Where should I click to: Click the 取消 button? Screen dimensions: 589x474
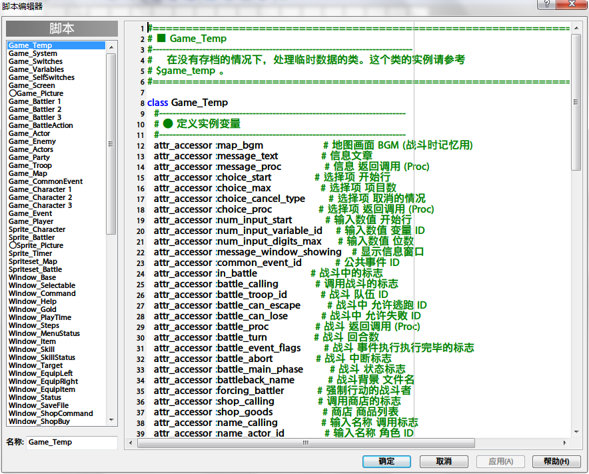pos(444,461)
